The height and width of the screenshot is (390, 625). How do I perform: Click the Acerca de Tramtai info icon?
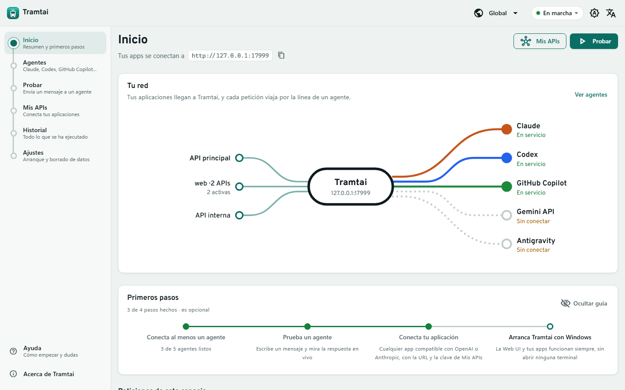pos(13,374)
